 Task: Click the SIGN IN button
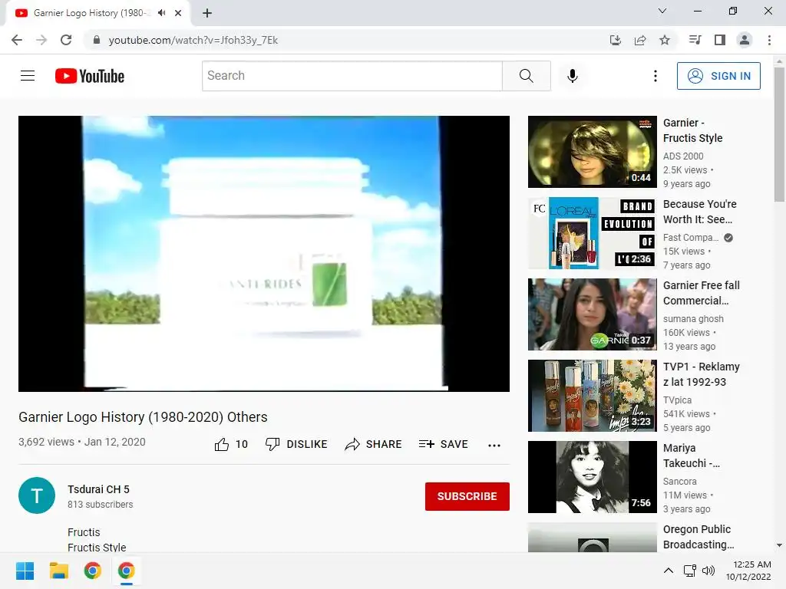(718, 76)
